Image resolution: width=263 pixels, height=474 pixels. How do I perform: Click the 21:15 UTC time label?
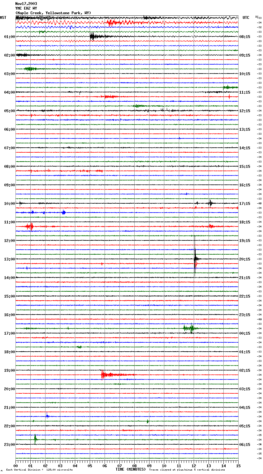tap(245, 278)
